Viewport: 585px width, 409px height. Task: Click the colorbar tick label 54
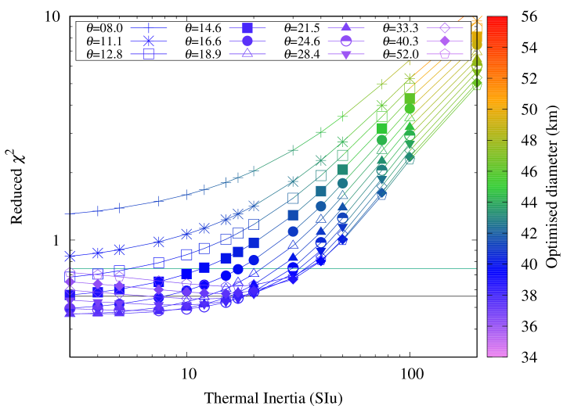[x=529, y=48]
